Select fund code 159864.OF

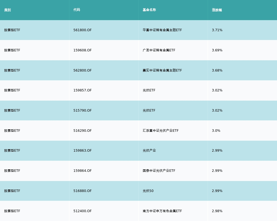(x=83, y=171)
